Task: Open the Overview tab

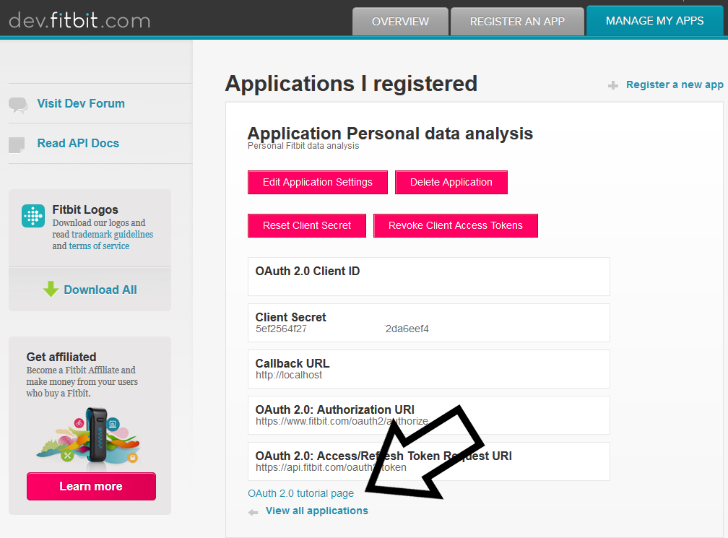Action: click(x=400, y=22)
